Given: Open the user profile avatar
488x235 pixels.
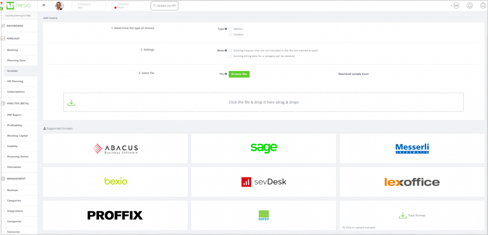Looking at the screenshot, I should click(x=59, y=6).
